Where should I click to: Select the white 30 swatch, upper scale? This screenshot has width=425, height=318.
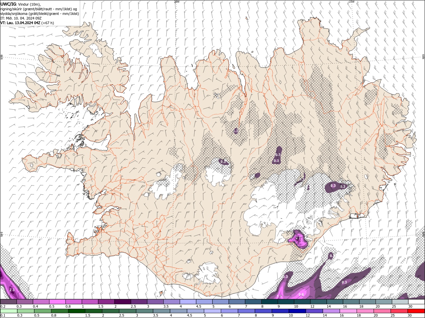tap(417, 302)
